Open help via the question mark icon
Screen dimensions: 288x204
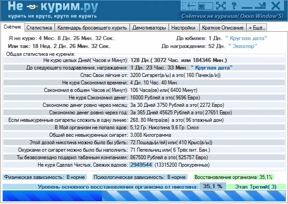pos(234,6)
